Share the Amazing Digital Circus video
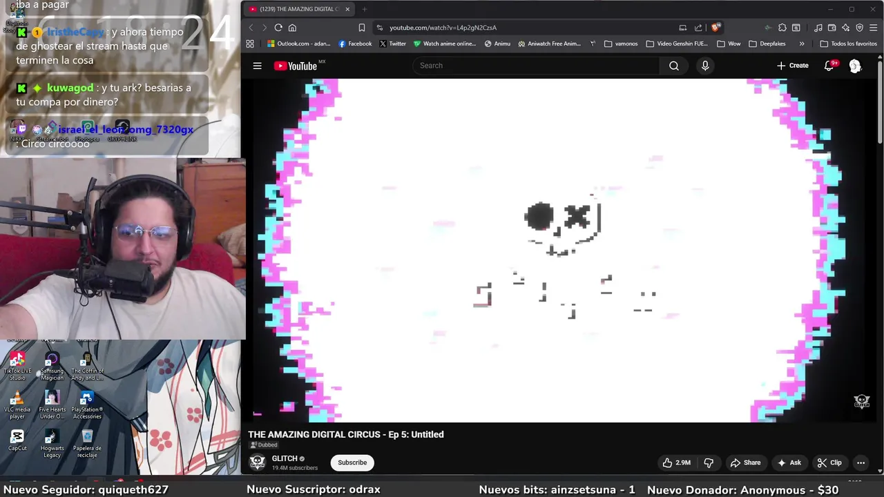The width and height of the screenshot is (884, 497). point(745,462)
